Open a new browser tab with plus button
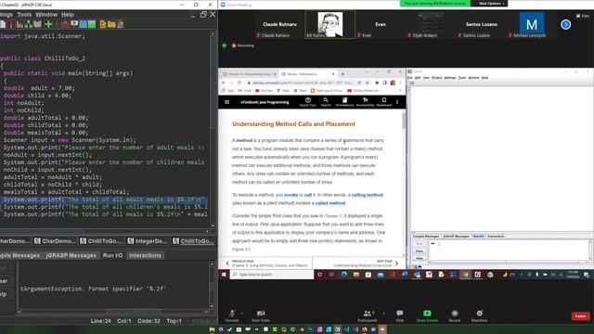The image size is (594, 334). click(342, 74)
